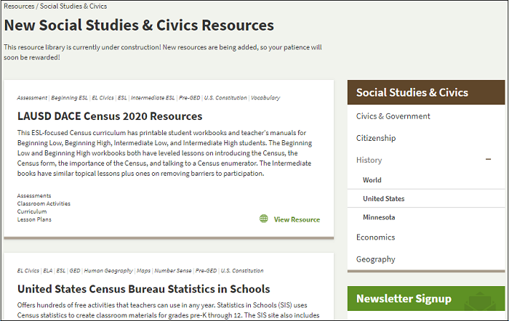Click the ESL tag on the LAUSD card
This screenshot has height=321, width=509.
pyautogui.click(x=122, y=97)
